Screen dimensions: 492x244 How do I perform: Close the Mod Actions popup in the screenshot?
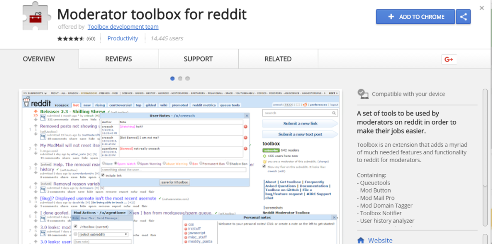[x=131, y=213]
